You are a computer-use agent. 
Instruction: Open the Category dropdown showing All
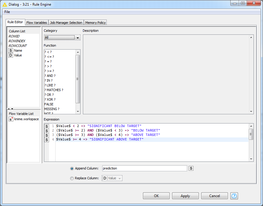[62, 37]
